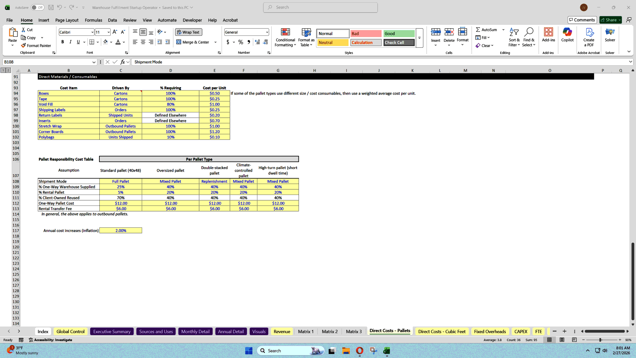Open the Comments panel
Viewport: 636px width, 358px height.
[x=582, y=20]
